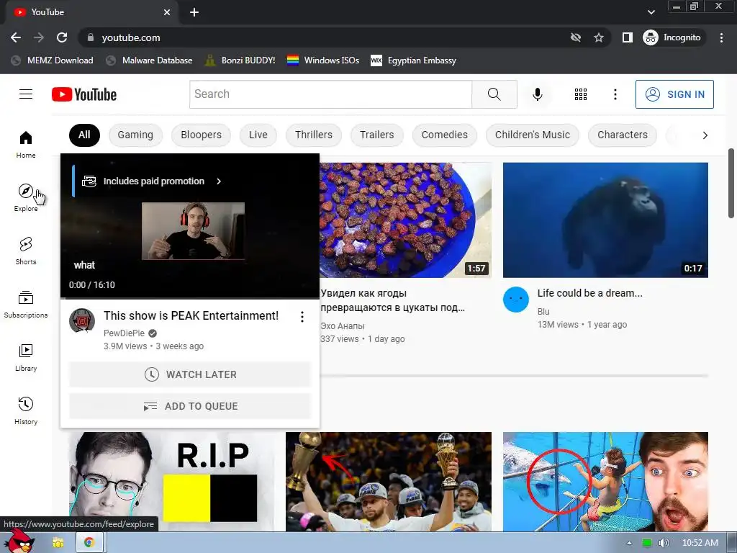Open the Angry Birds start button
737x553 pixels.
(19, 541)
